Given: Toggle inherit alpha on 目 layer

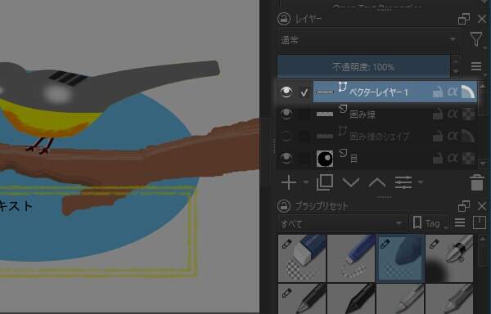Looking at the screenshot, I should 468,159.
